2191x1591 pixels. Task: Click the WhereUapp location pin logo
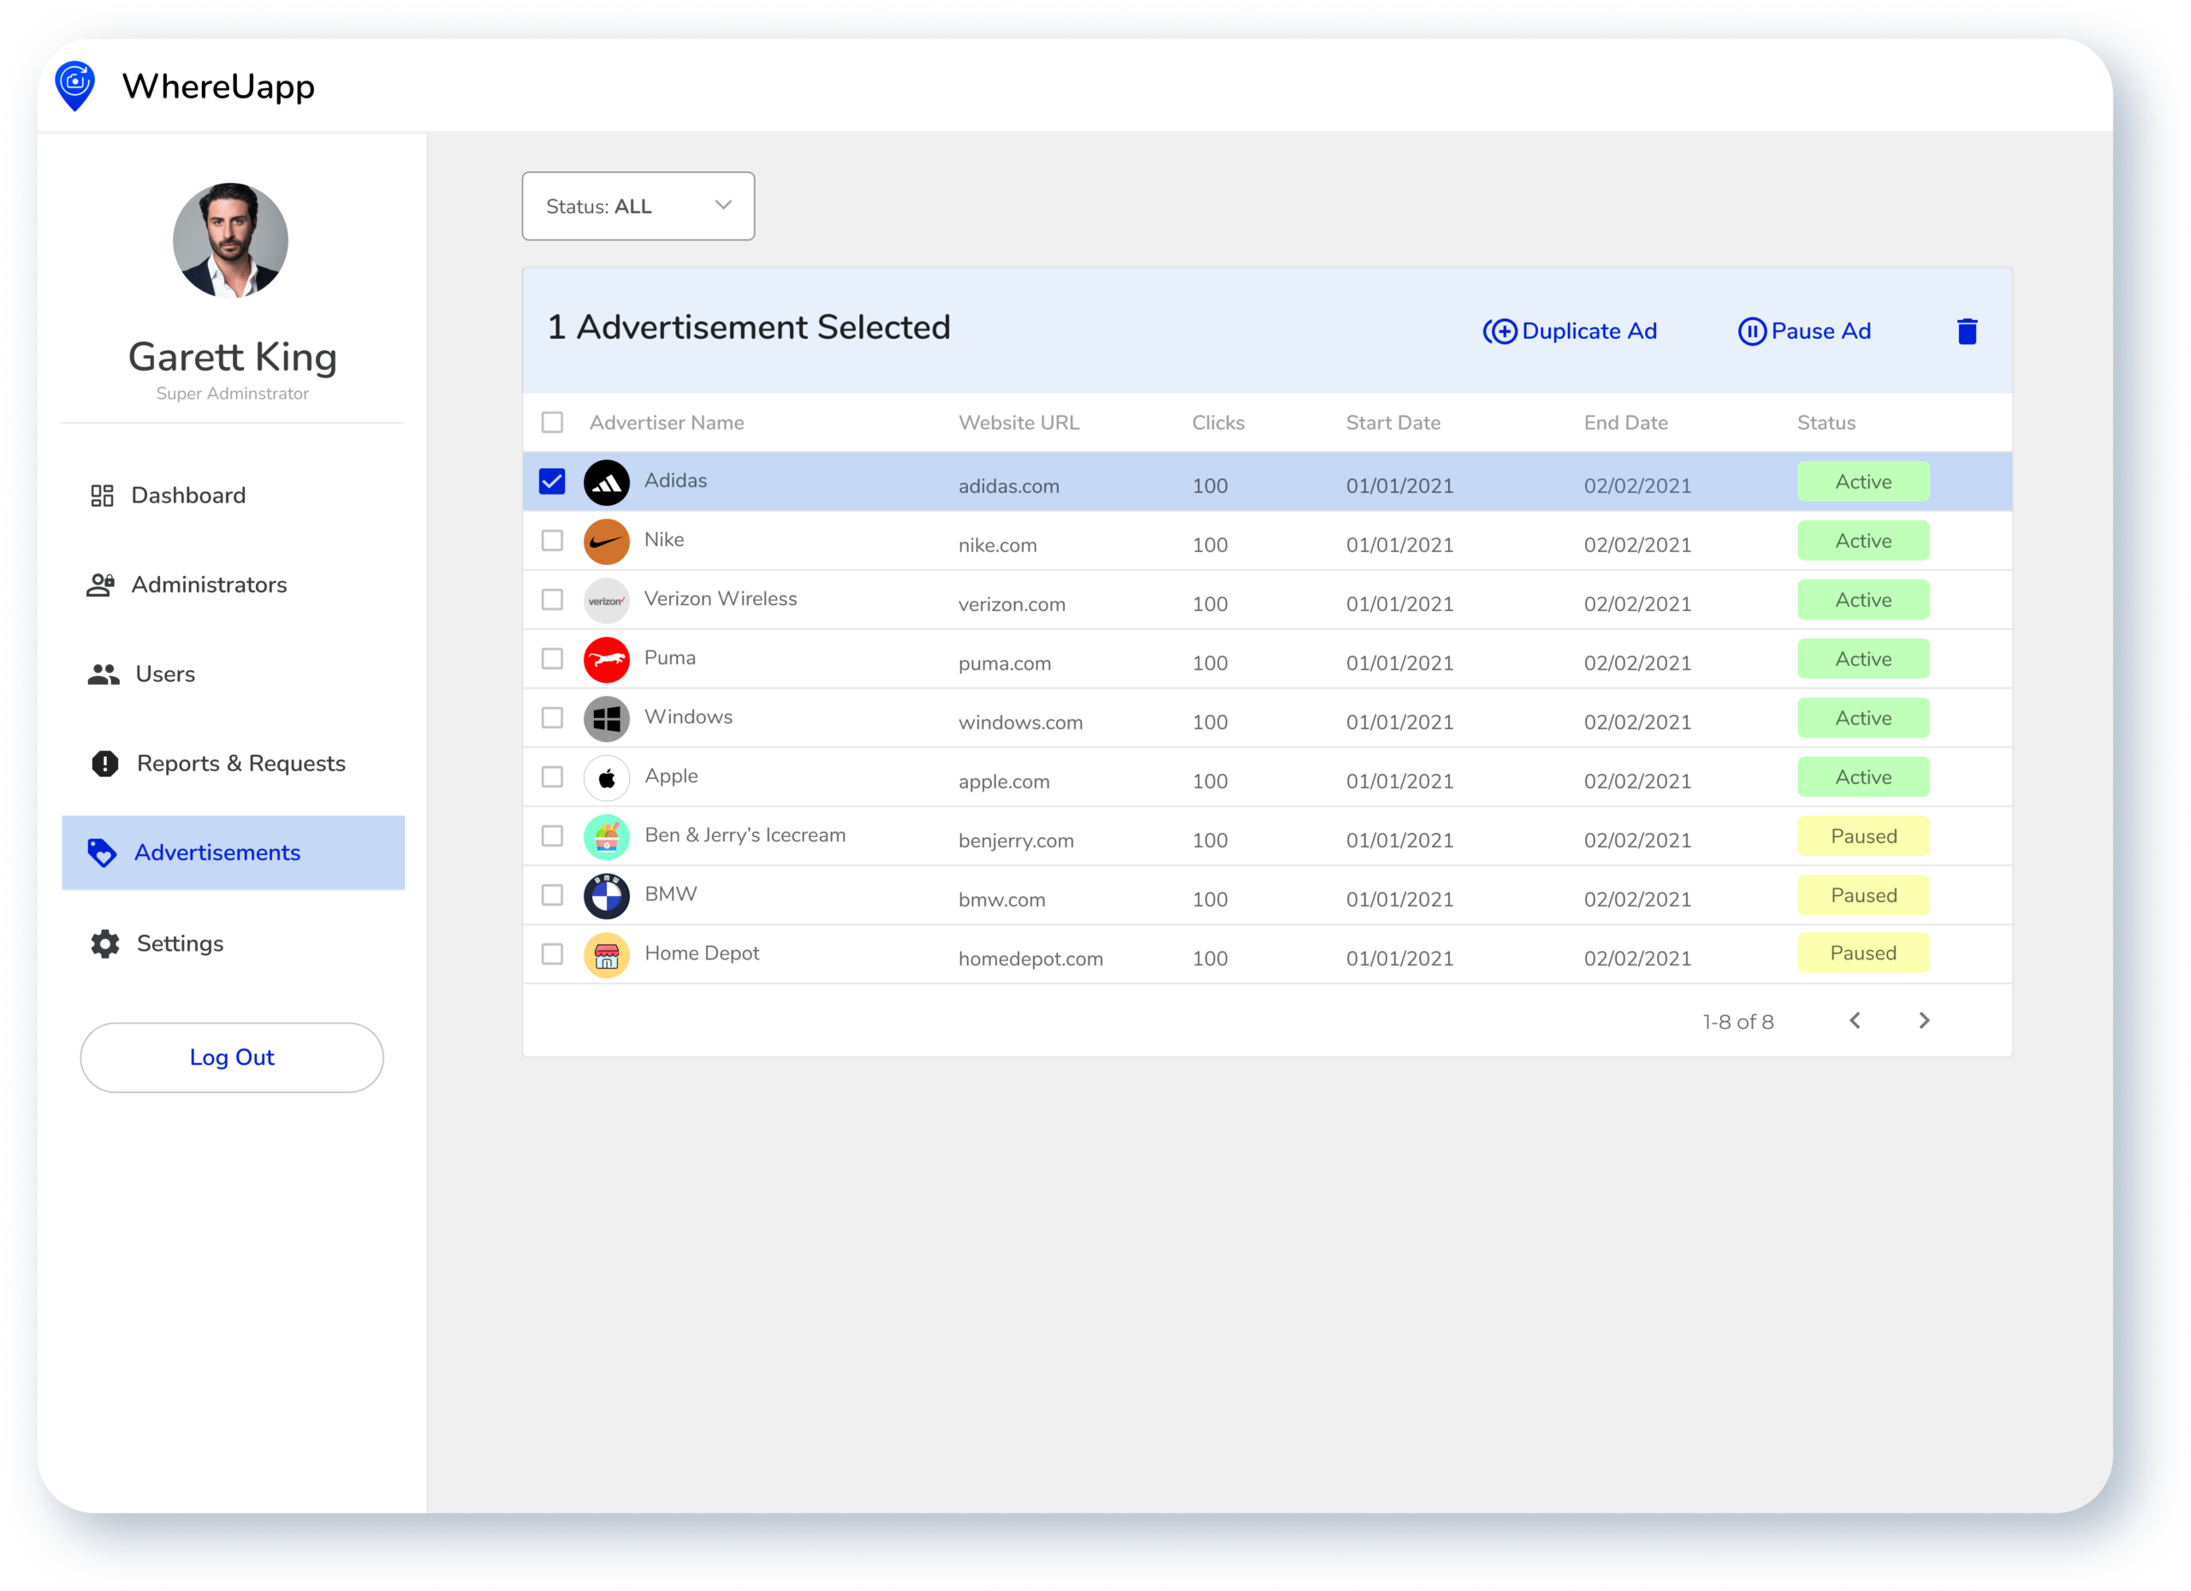coord(75,86)
